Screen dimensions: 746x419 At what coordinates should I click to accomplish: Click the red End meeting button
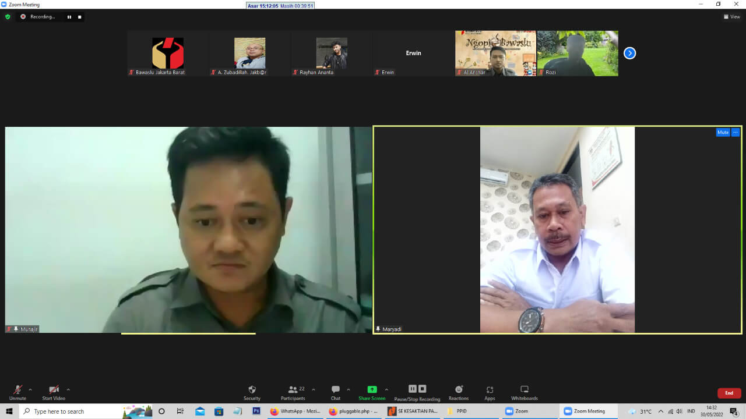(729, 393)
